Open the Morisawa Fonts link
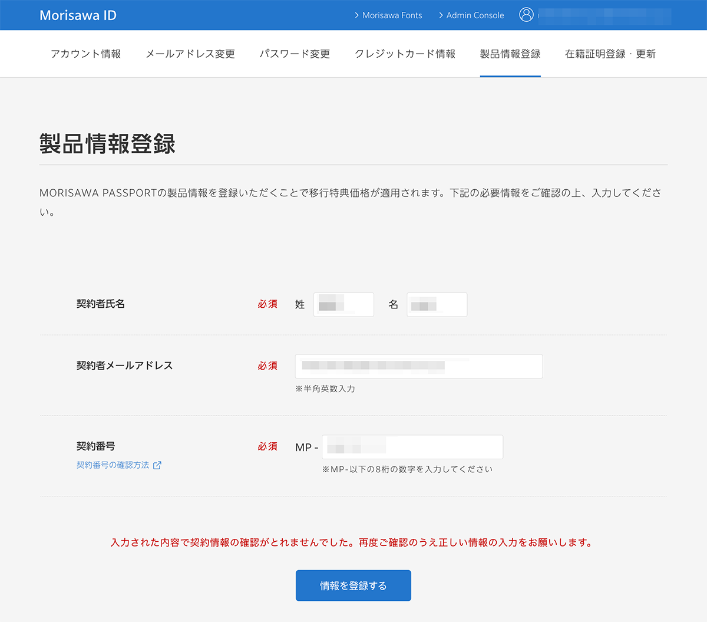This screenshot has width=707, height=622. 392,15
